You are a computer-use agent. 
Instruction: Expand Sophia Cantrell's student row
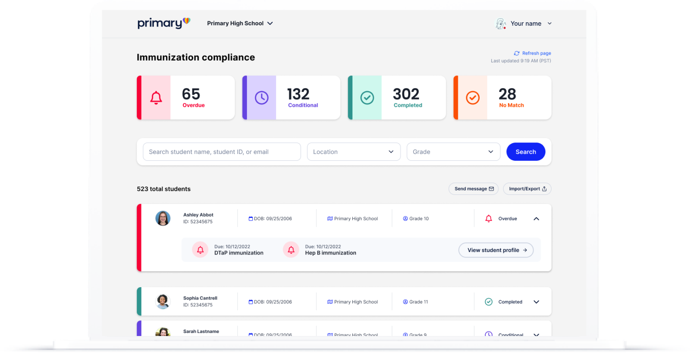536,302
